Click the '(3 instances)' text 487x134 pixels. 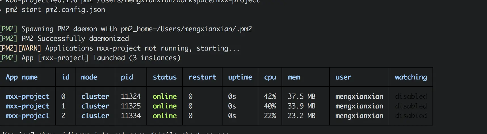(155, 58)
